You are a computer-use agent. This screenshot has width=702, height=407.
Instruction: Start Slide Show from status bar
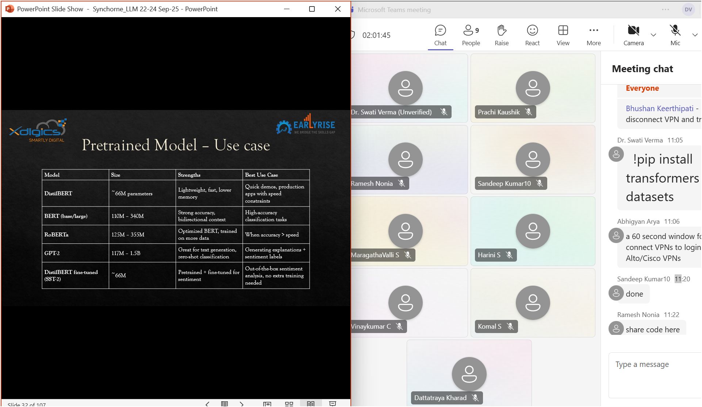(333, 404)
